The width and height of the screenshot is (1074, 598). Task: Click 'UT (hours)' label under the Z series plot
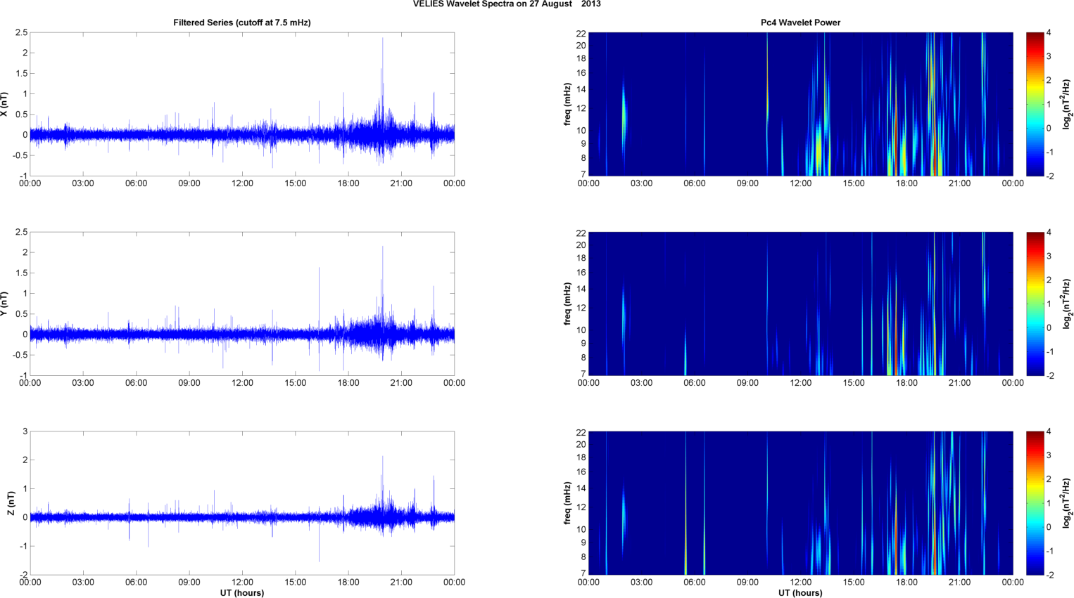tap(242, 593)
